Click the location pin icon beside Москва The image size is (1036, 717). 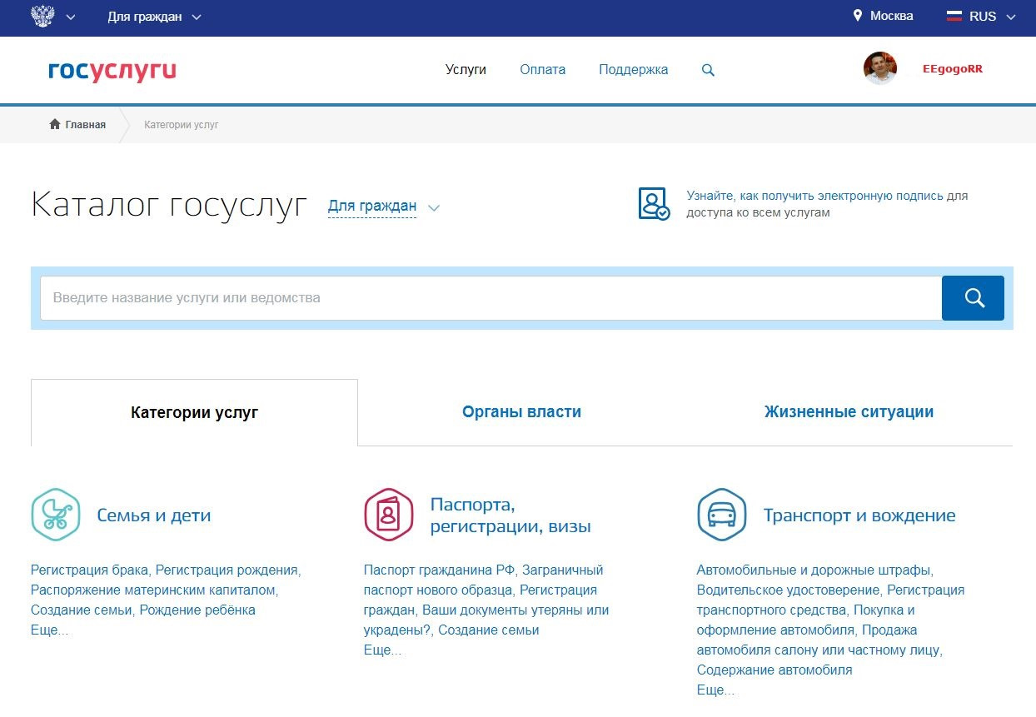point(857,16)
